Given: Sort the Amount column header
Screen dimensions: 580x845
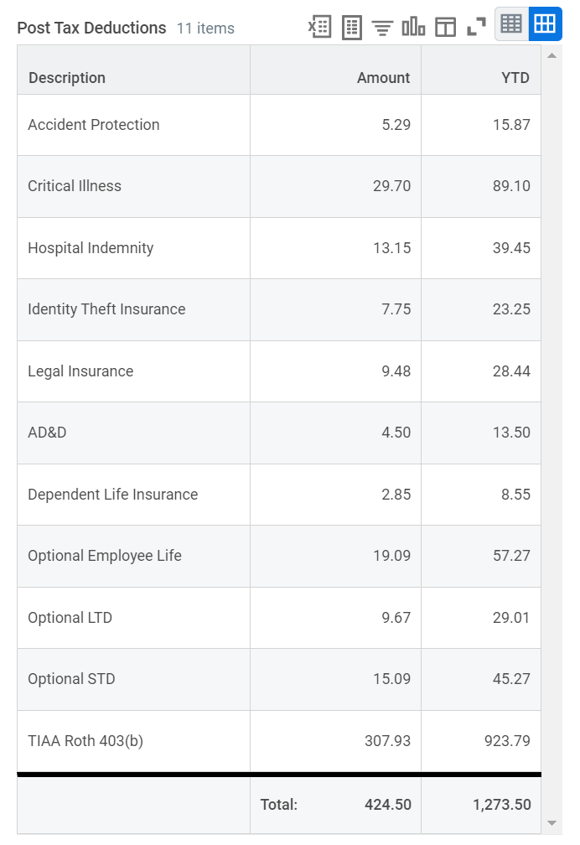Looking at the screenshot, I should tap(383, 77).
